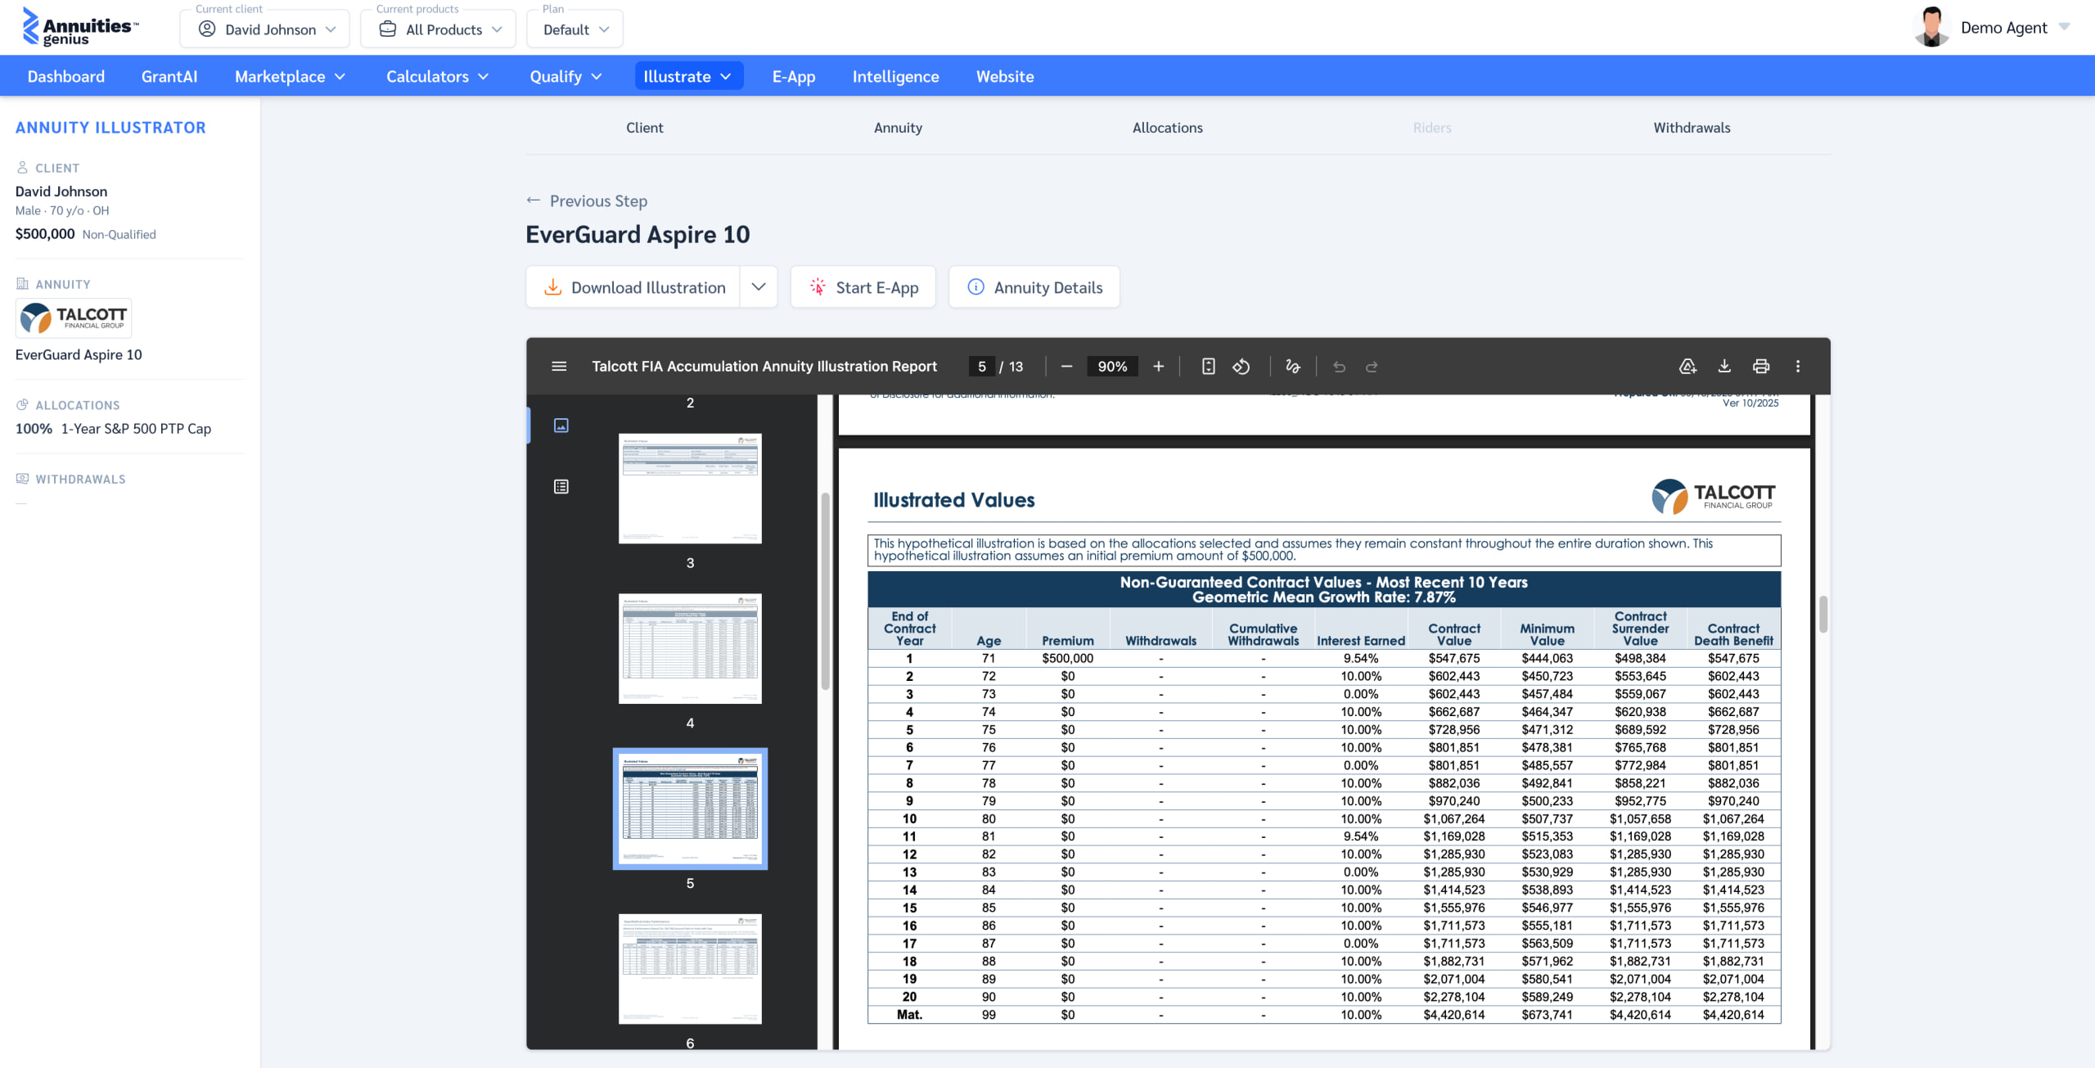Click the Illustrated Values page heading

[x=954, y=499]
